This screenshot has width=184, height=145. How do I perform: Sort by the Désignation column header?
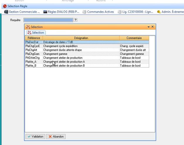click(81, 38)
